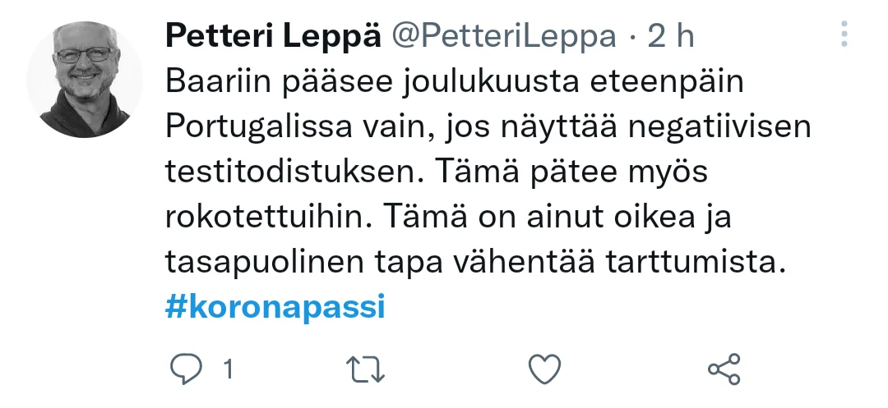The height and width of the screenshot is (408, 888).
Task: Open Petteri Leppä's profile via display name
Action: tap(273, 36)
